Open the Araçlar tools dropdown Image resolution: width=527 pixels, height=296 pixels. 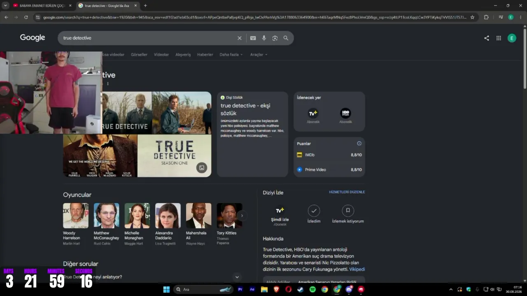pyautogui.click(x=259, y=55)
